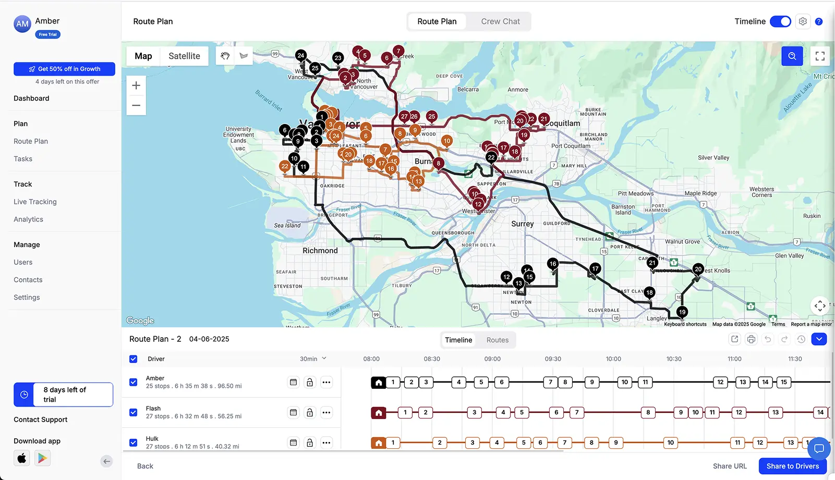Turn off the Timeline switch in the top bar
835x480 pixels.
tap(780, 21)
